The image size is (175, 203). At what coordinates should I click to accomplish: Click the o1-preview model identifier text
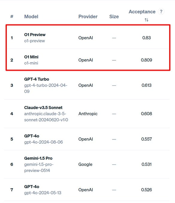(34, 41)
